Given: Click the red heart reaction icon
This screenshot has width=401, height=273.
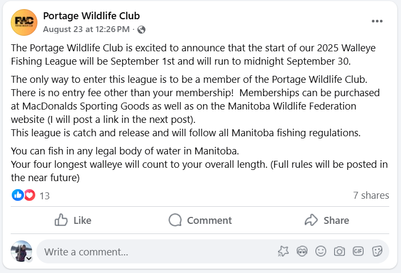Looking at the screenshot, I should click(29, 196).
